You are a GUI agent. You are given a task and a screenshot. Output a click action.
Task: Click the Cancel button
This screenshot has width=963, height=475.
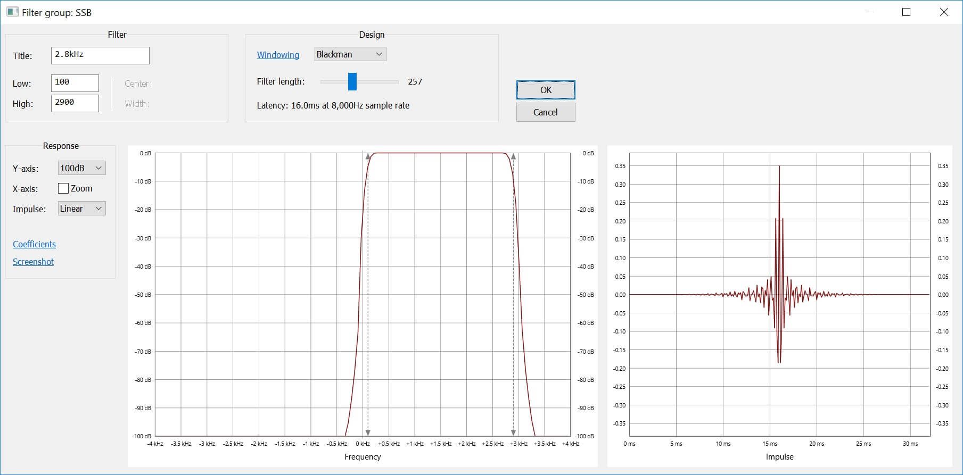tap(546, 112)
